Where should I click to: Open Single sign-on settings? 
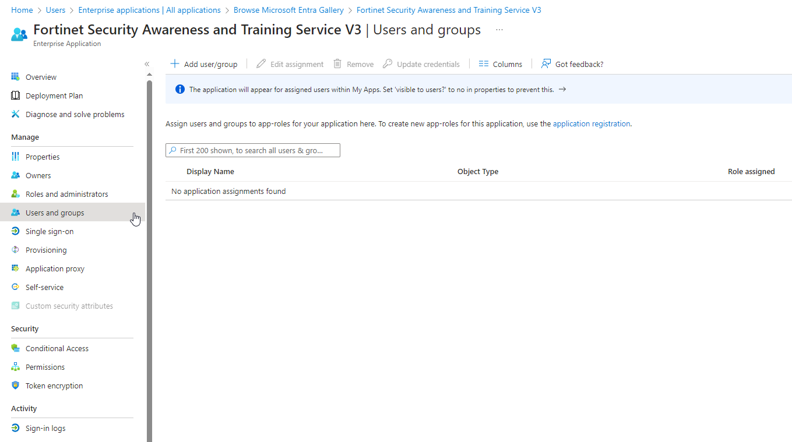[x=50, y=231]
